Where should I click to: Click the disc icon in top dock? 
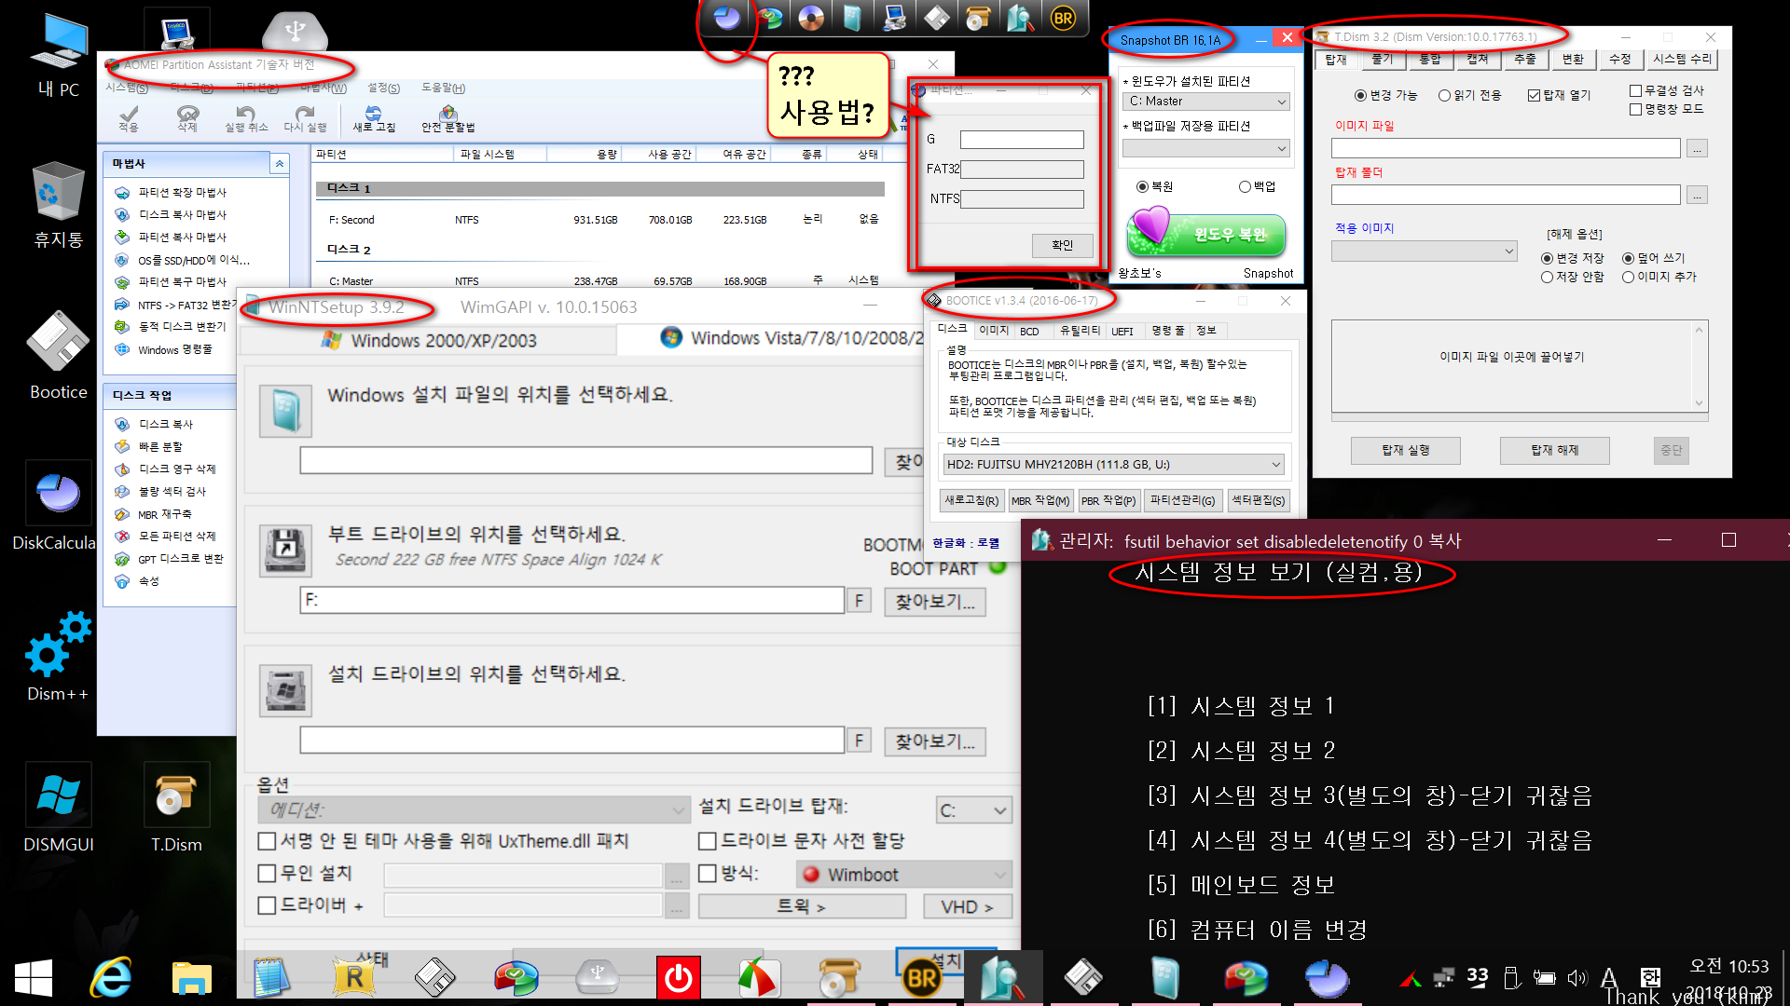click(x=811, y=18)
